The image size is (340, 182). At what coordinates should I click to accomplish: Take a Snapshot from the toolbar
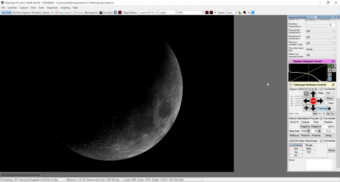click(91, 13)
